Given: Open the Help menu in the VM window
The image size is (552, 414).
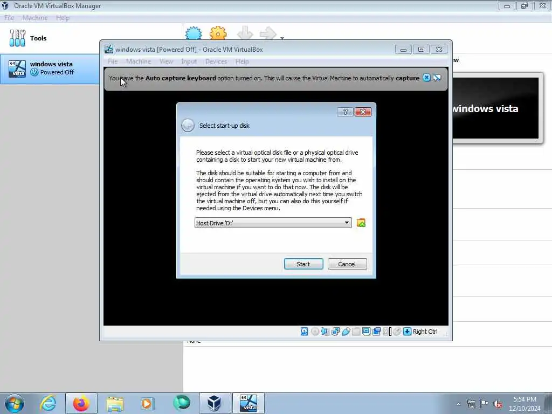Looking at the screenshot, I should pyautogui.click(x=242, y=61).
